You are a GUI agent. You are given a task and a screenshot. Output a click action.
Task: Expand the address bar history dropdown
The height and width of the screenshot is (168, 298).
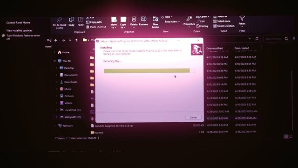(x=250, y=39)
